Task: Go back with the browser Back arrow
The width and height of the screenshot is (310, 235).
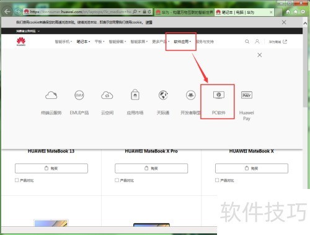Action: 7,12
